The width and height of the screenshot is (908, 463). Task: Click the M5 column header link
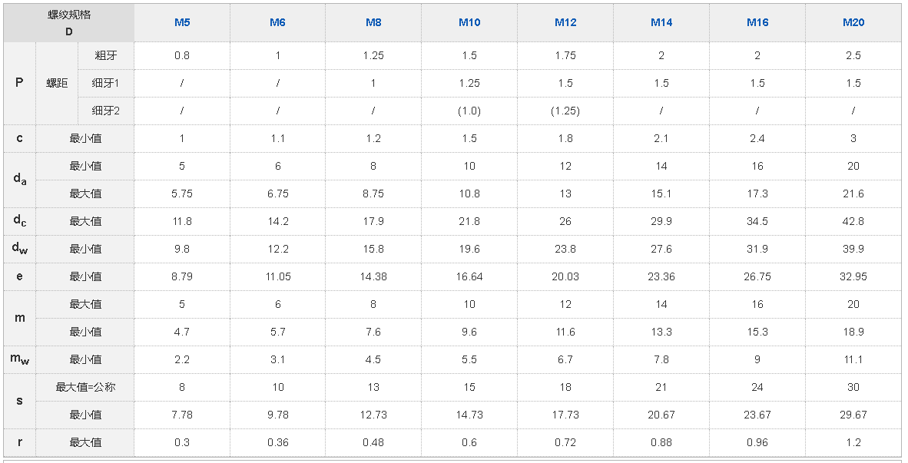click(x=182, y=22)
